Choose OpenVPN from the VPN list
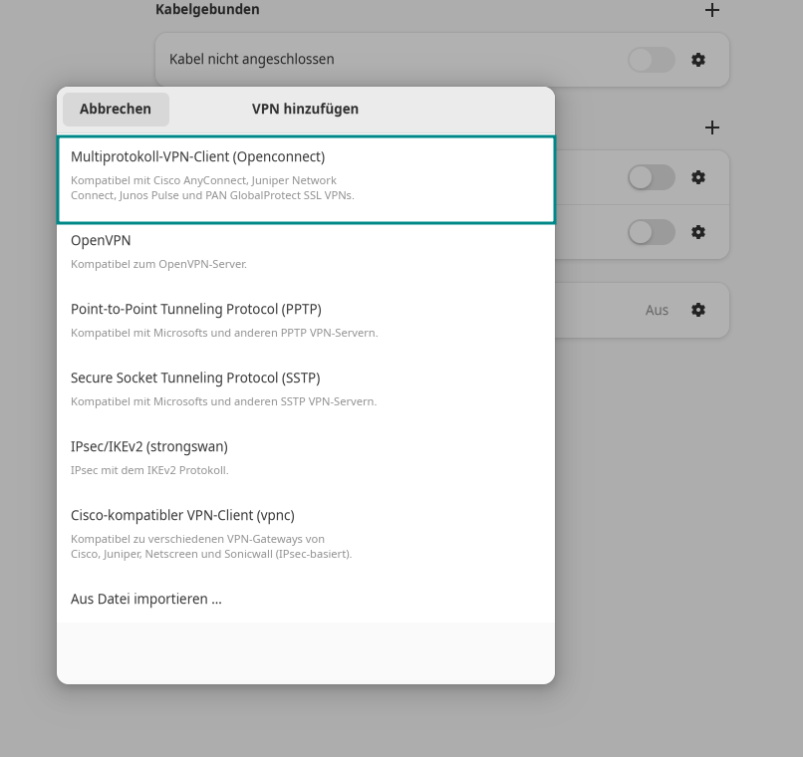803x757 pixels. pyautogui.click(x=305, y=251)
